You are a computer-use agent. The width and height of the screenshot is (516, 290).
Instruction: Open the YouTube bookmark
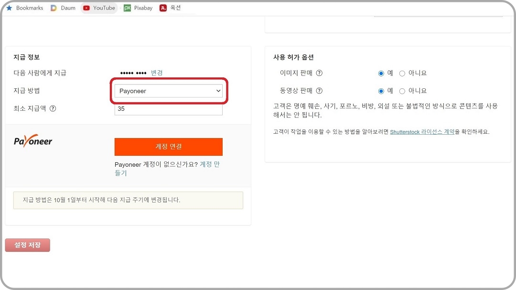(99, 8)
